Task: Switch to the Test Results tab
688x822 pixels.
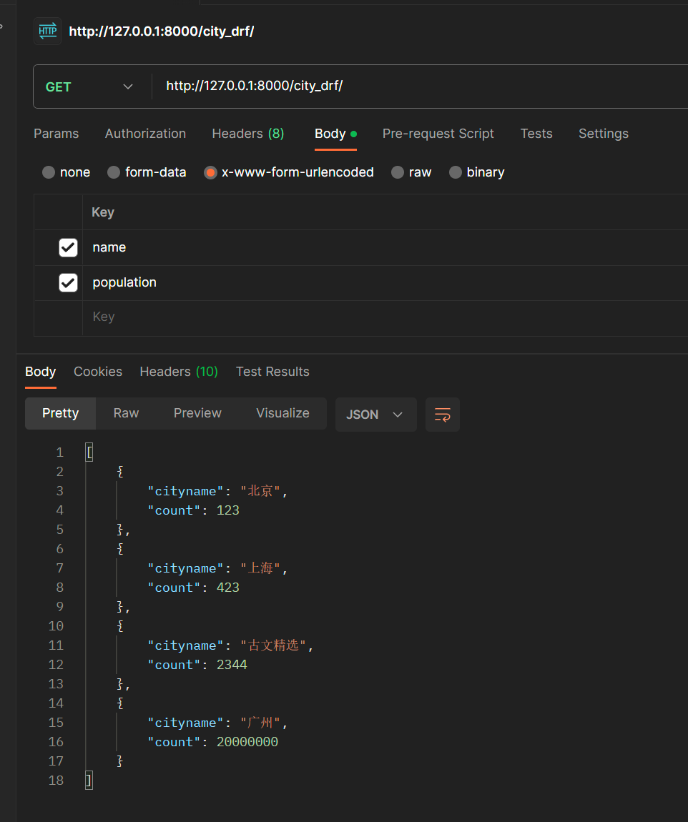Action: (272, 371)
